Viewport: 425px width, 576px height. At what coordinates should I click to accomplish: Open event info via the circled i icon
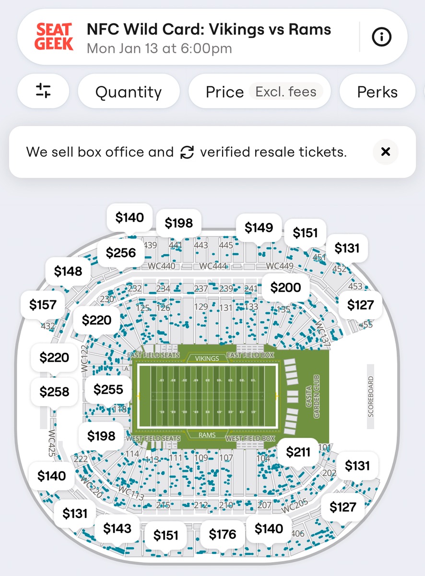(x=382, y=37)
